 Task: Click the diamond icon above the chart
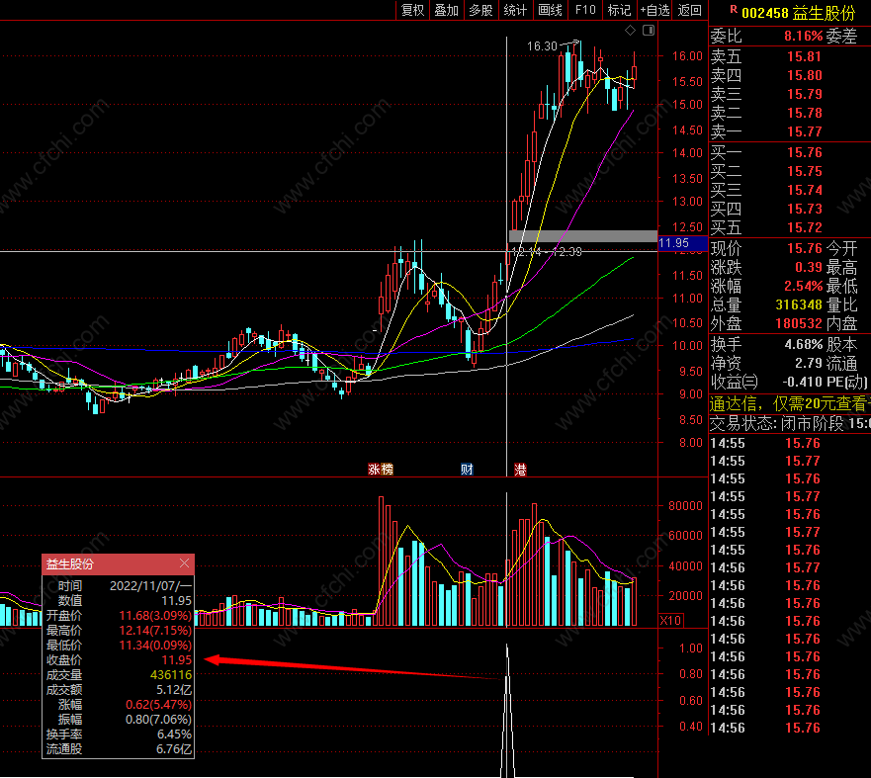coord(630,30)
